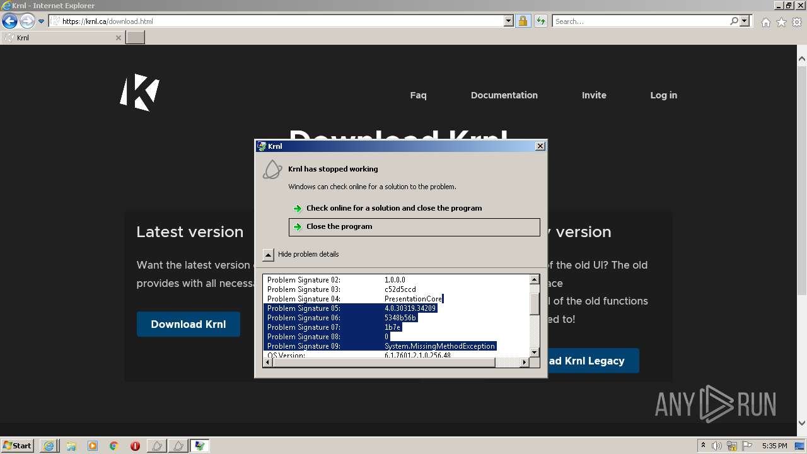The width and height of the screenshot is (807, 454).
Task: Click the System.MissingMethodException value
Action: click(439, 346)
